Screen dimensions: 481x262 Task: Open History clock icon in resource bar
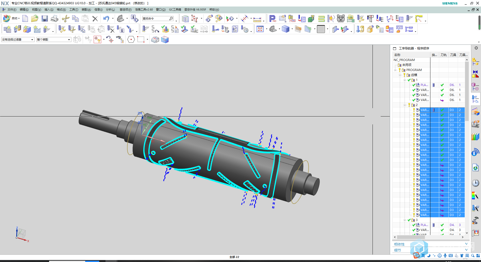click(x=475, y=183)
